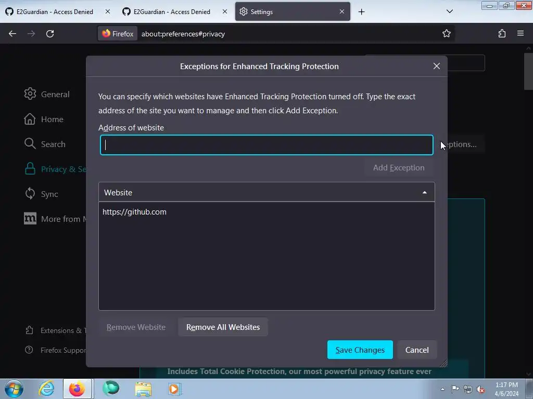Select the Settings tab
The height and width of the screenshot is (399, 533).
pyautogui.click(x=293, y=11)
